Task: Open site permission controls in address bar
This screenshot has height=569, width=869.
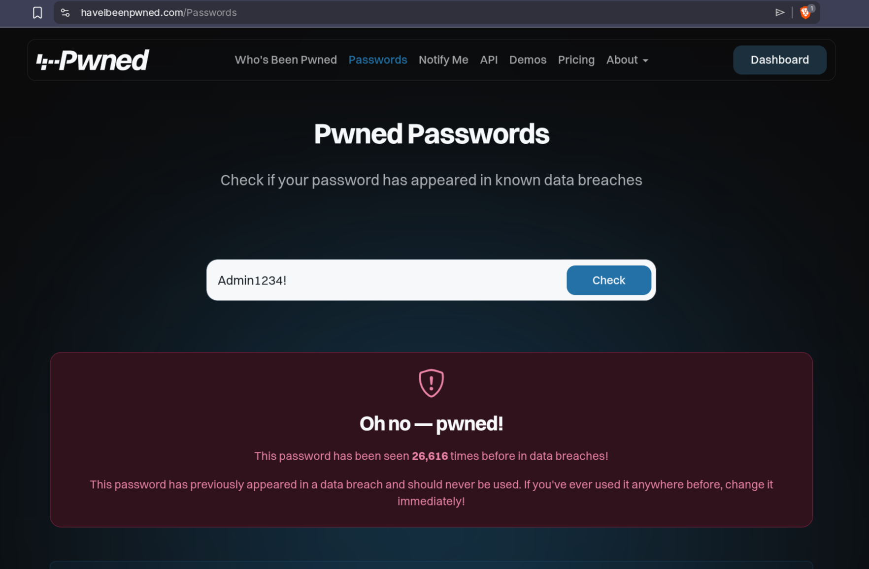Action: point(65,13)
